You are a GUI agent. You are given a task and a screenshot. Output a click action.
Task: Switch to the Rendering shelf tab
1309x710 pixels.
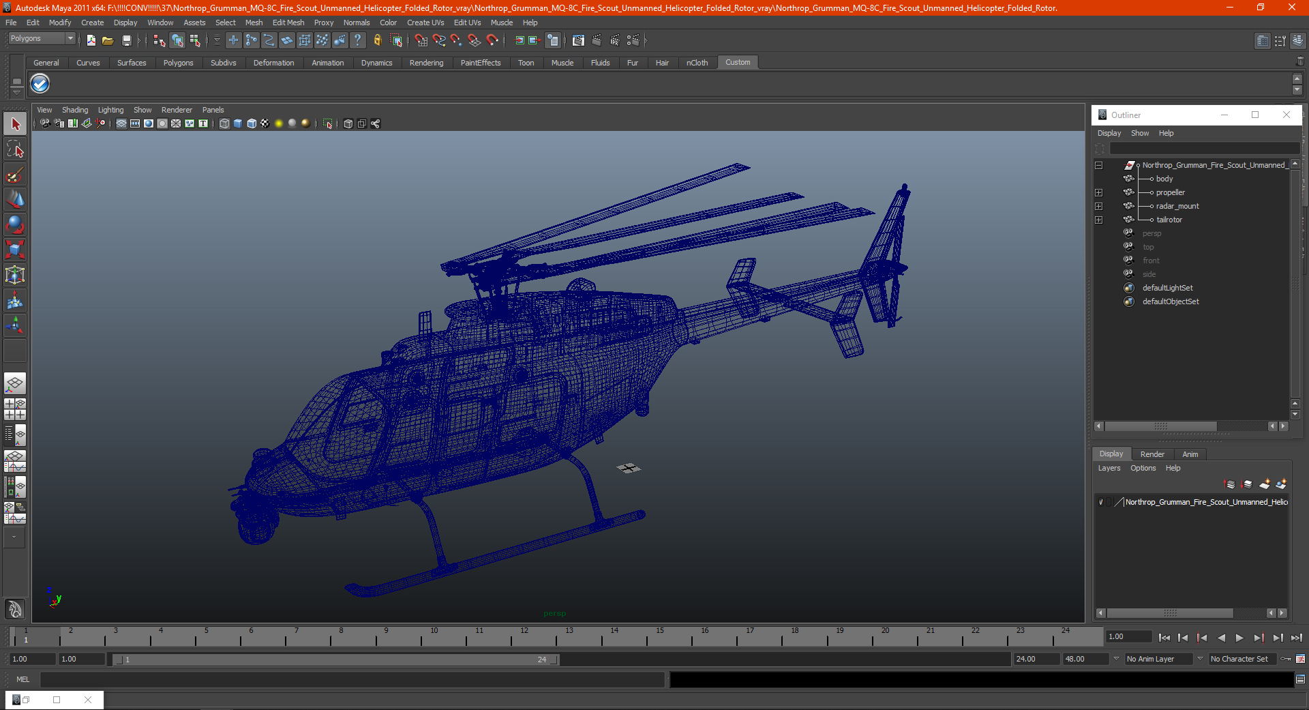[x=426, y=63]
